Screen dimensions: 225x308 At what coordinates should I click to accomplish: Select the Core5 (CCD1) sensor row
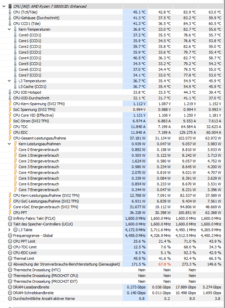click(112, 64)
